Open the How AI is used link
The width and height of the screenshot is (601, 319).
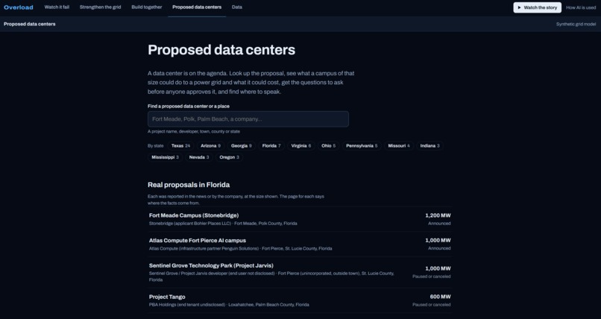581,7
